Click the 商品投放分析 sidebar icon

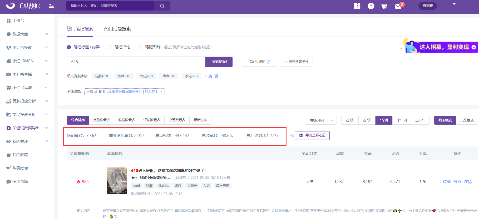click(9, 115)
